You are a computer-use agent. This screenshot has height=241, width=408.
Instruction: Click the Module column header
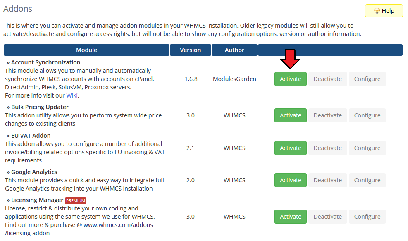pyautogui.click(x=86, y=50)
